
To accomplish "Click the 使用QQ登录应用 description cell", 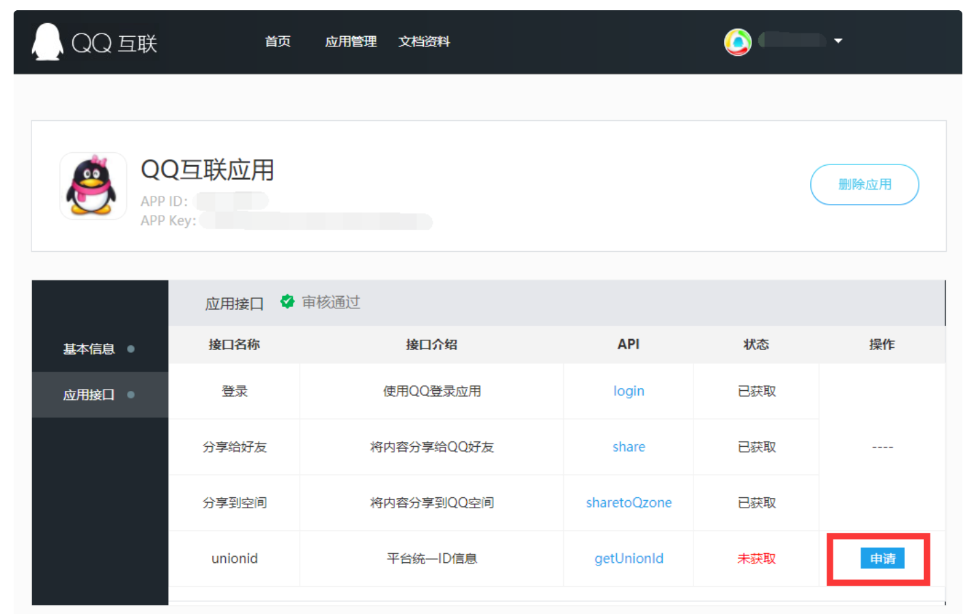I will pos(431,392).
